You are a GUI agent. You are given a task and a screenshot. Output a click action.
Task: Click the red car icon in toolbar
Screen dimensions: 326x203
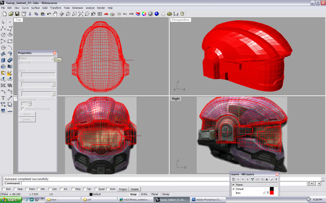pos(106,14)
